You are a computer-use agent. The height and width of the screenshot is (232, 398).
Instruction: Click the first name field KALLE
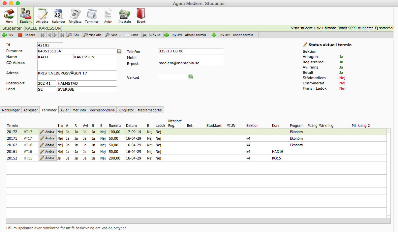coord(55,57)
